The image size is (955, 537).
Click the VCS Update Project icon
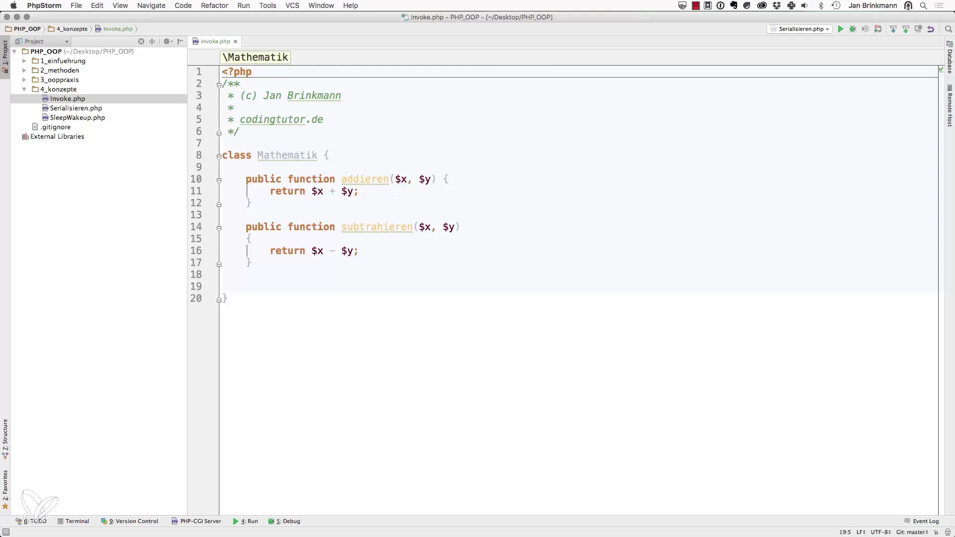[x=893, y=29]
